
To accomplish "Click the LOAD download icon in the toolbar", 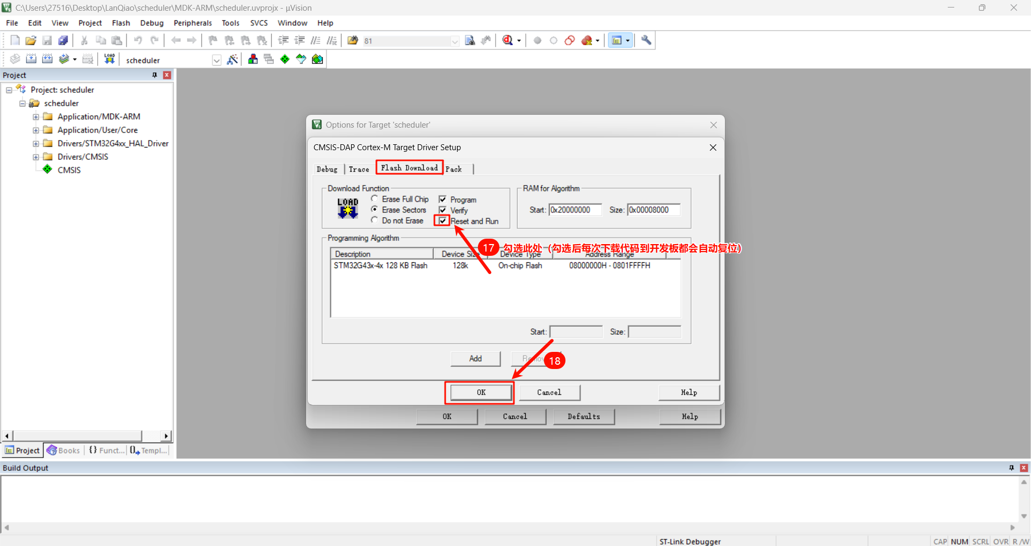I will pyautogui.click(x=110, y=59).
